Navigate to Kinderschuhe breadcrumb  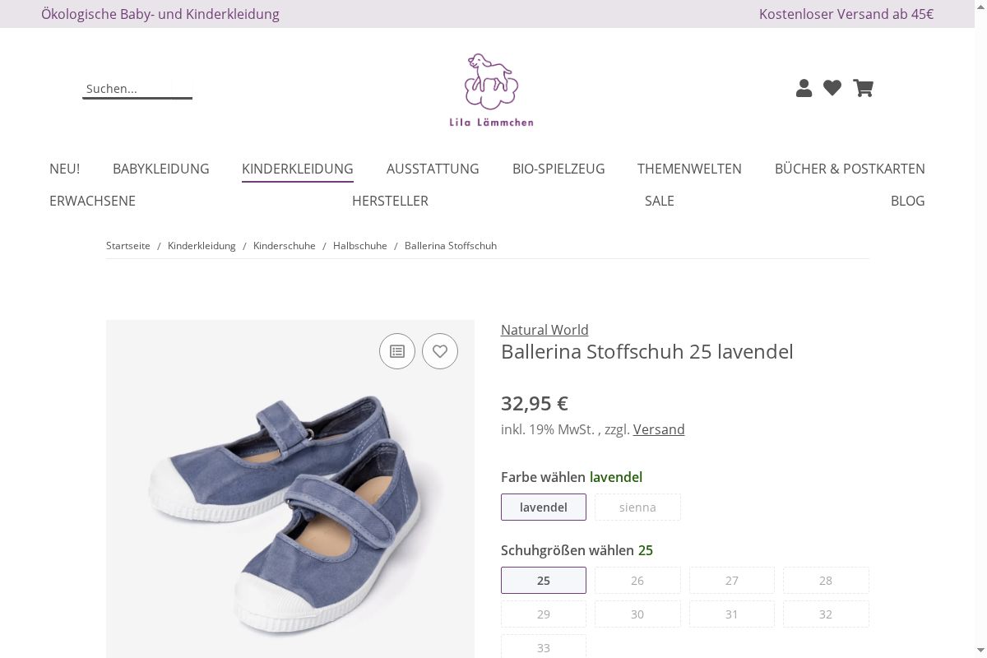point(285,246)
